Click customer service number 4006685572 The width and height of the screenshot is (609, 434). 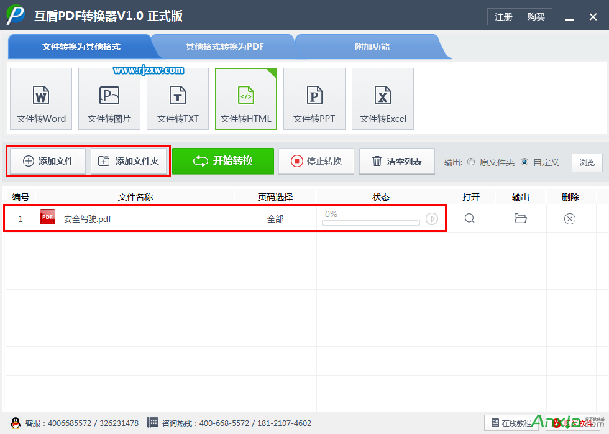pos(70,423)
